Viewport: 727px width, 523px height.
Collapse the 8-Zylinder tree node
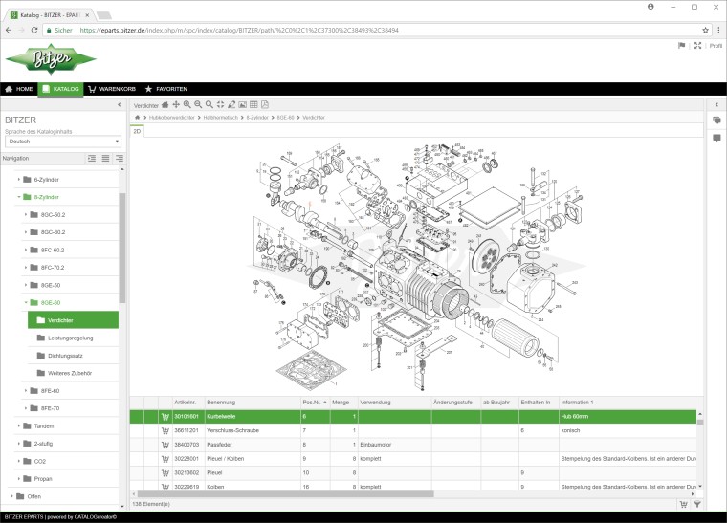tap(18, 196)
